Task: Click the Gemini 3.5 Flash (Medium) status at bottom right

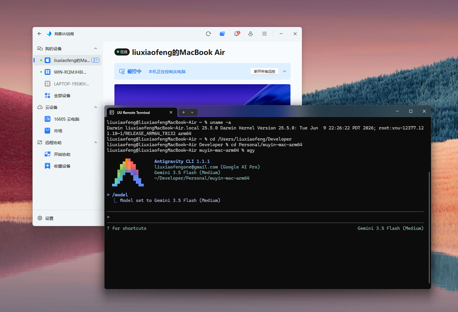Action: coord(390,228)
